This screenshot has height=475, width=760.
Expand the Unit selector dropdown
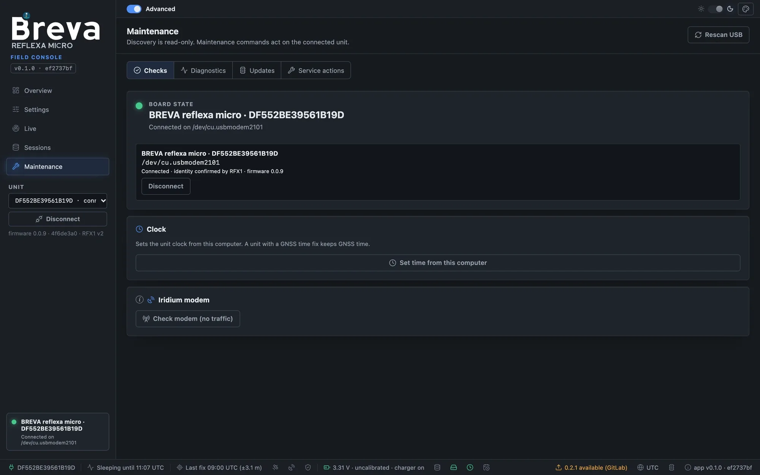(x=58, y=201)
